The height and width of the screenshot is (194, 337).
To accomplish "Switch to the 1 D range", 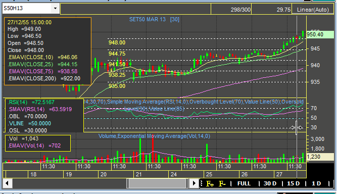I will pyautogui.click(x=316, y=183).
